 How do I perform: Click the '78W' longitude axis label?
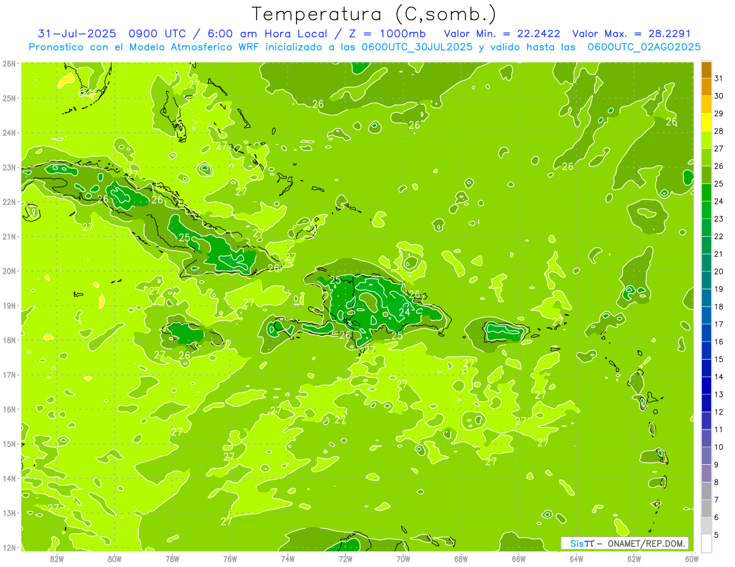pyautogui.click(x=173, y=558)
